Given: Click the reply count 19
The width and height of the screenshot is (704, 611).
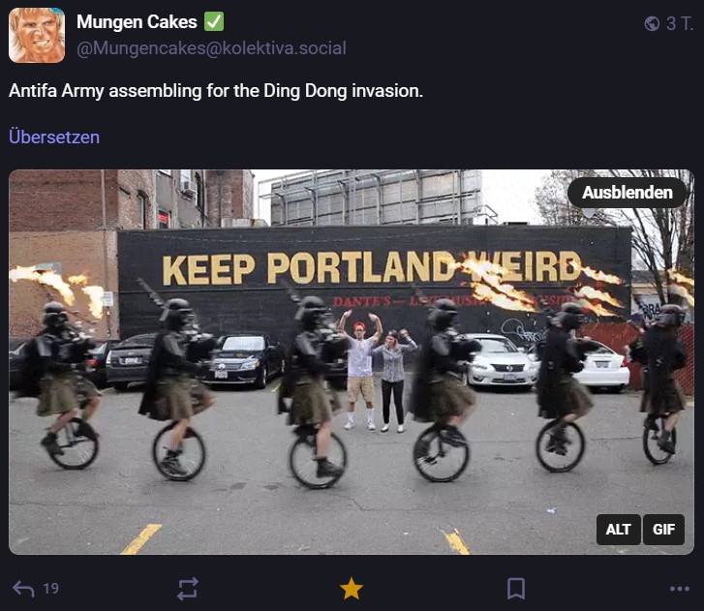Looking at the screenshot, I should (x=51, y=588).
